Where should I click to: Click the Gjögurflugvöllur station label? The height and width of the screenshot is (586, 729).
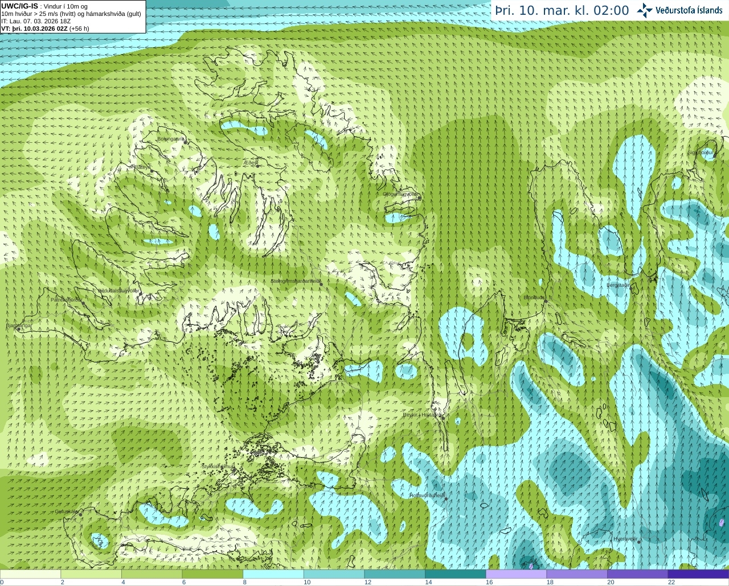pyautogui.click(x=400, y=194)
